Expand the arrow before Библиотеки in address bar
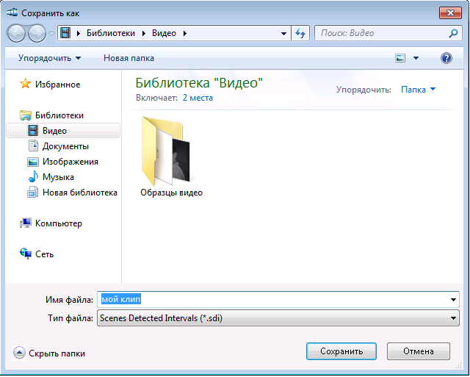Viewport: 470px width, 377px height. pyautogui.click(x=79, y=33)
